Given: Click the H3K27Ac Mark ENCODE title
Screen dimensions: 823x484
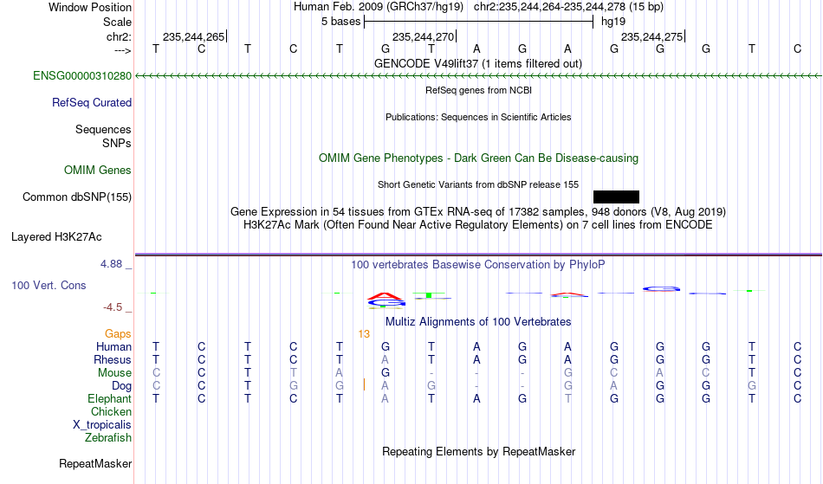Looking at the screenshot, I should pos(478,225).
